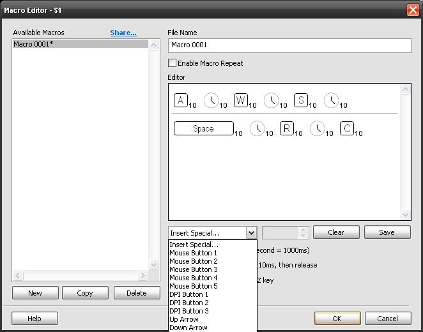
Task: Click the File Name input field
Action: click(x=289, y=45)
